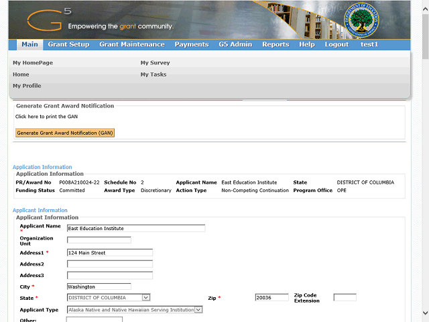Focus the Applicant Name input field
Viewport: 429px width, 322px height.
point(136,228)
